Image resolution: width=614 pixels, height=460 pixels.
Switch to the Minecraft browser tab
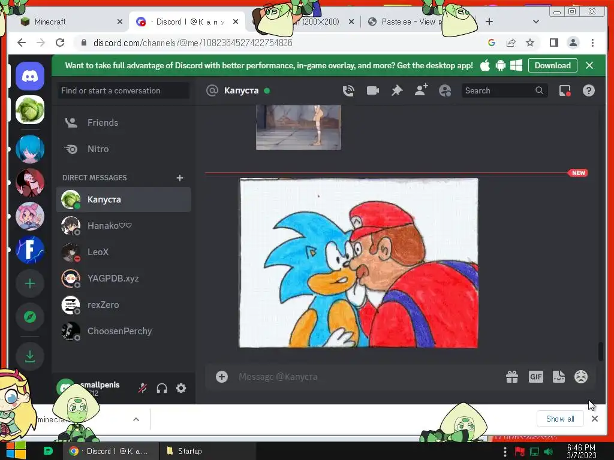[x=71, y=22]
